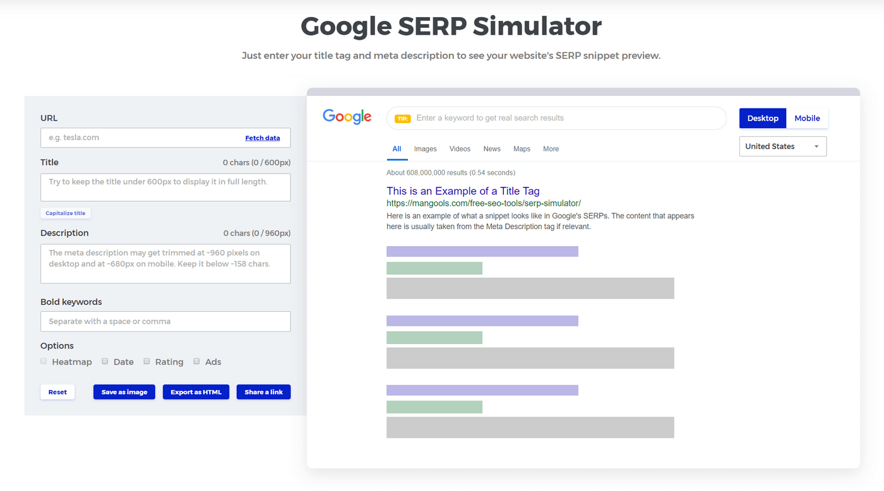Open the Maps tab

coord(522,149)
